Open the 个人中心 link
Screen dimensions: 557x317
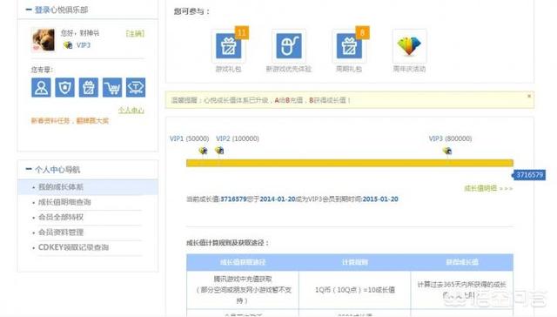click(x=131, y=111)
